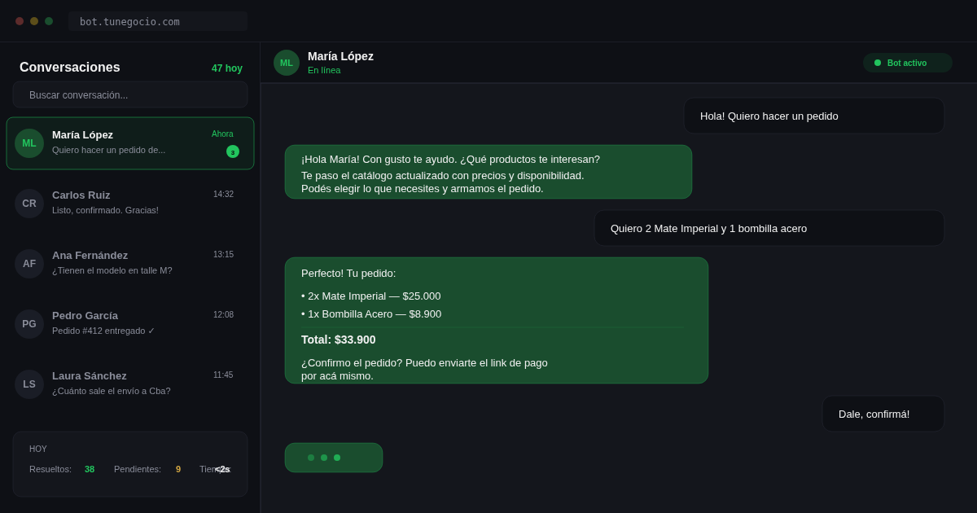
Task: Toggle the Bot activo status switch
Action: (907, 62)
